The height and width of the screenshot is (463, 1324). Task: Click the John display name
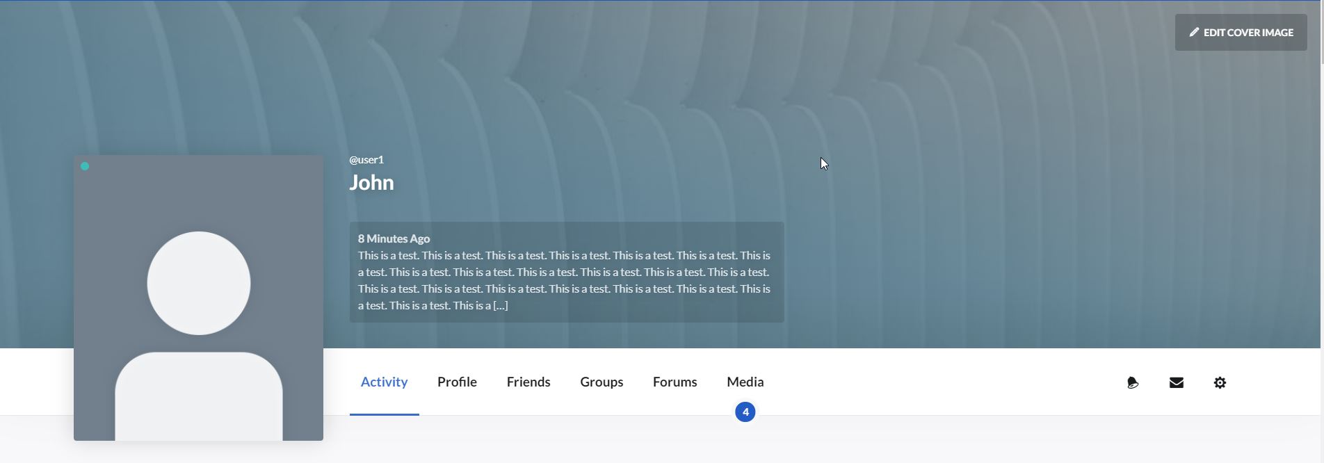[x=371, y=182]
